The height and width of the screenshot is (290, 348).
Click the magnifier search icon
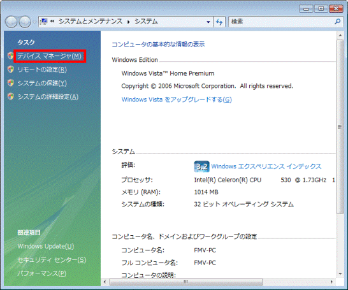(x=337, y=22)
